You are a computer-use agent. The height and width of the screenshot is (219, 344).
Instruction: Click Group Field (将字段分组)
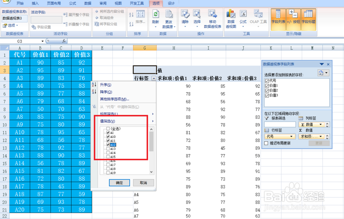click(x=106, y=24)
